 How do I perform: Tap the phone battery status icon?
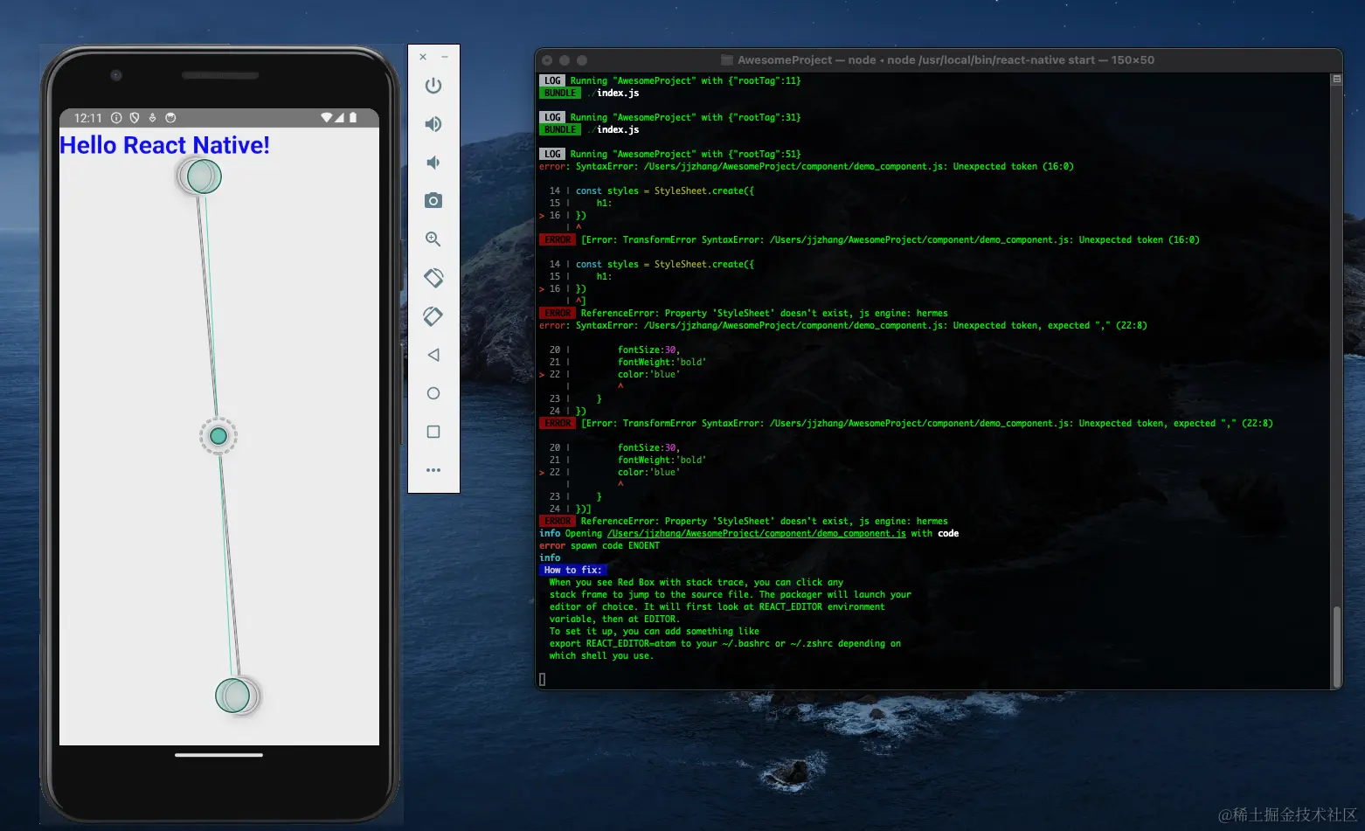353,117
